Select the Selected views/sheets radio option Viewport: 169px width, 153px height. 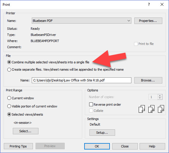pos(9,114)
